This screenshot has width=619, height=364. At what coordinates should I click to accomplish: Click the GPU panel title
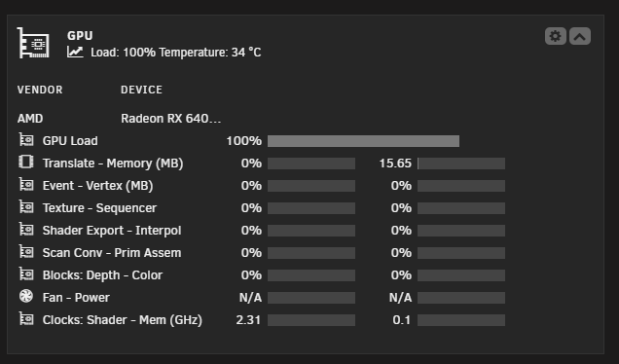80,36
